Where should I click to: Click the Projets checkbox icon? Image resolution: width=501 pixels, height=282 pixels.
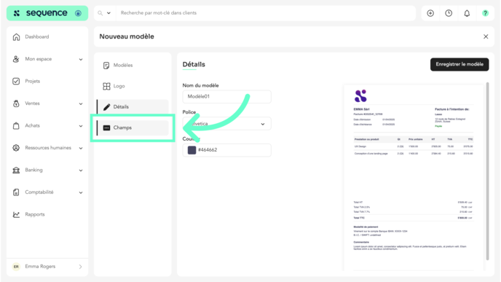[16, 81]
